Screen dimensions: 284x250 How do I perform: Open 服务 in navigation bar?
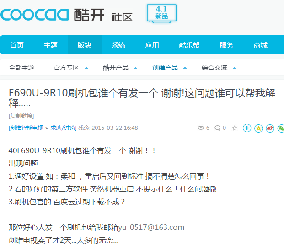(x=226, y=45)
